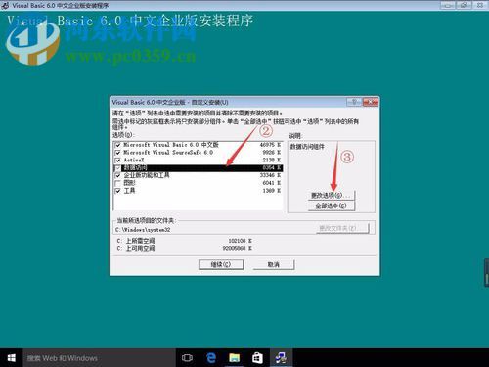Screen dimensions: 489x367
Task: Open Microsoft Edge from the taskbar
Action: [x=211, y=358]
